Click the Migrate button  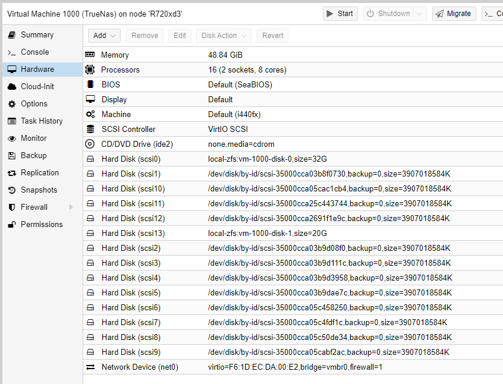pyautogui.click(x=454, y=14)
